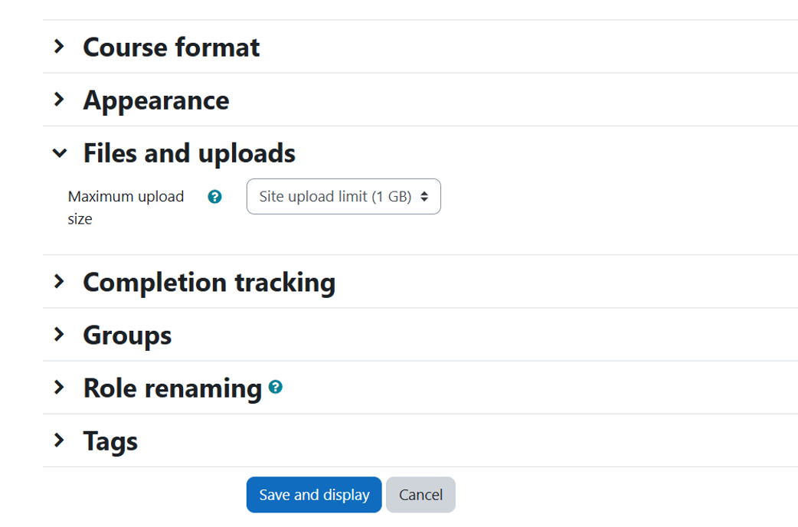Viewport: 798px width, 527px height.
Task: Open the Maximum upload size dropdown
Action: click(343, 197)
